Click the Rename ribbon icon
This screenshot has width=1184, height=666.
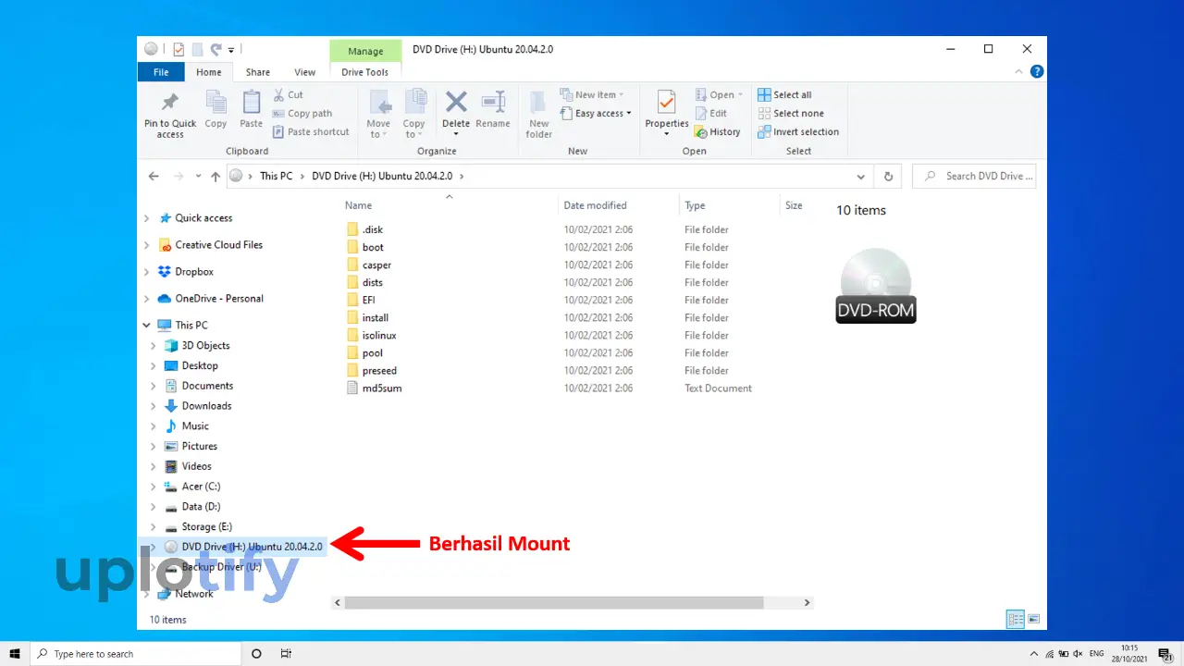(493, 102)
